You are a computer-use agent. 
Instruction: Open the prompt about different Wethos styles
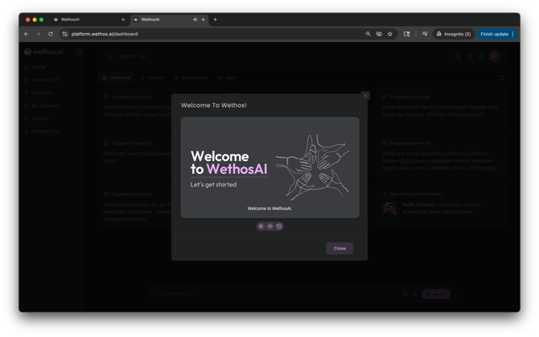pos(442,107)
